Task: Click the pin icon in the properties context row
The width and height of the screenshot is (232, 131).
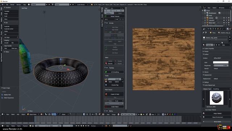Action: (203, 33)
